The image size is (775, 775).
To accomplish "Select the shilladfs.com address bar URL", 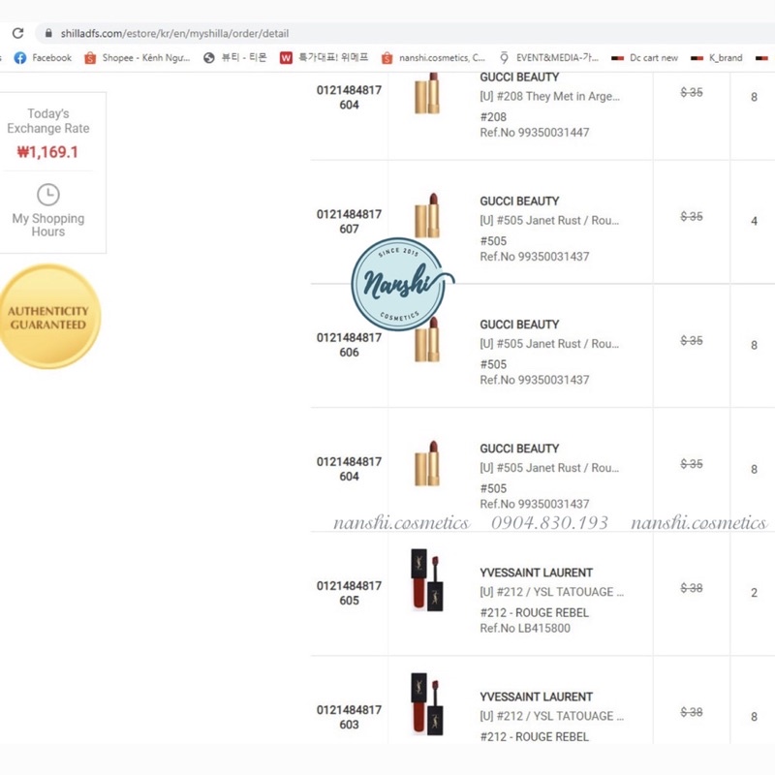I will click(174, 34).
